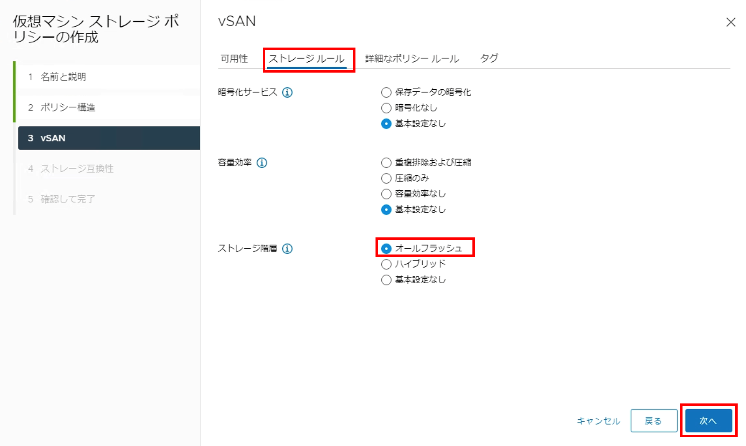Select 容量効率なし radio button
The height and width of the screenshot is (446, 746).
pos(386,194)
